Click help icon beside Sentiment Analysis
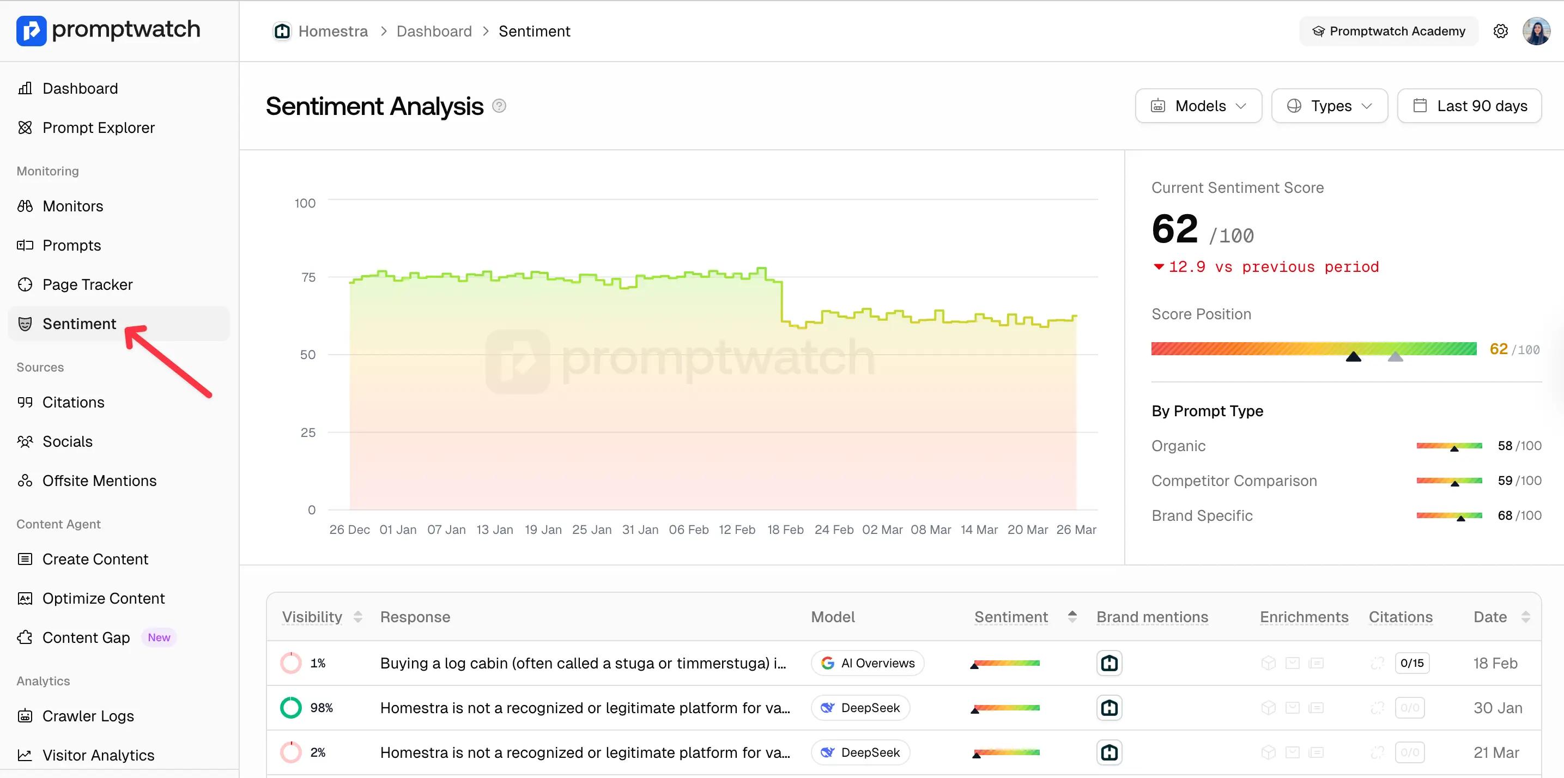 499,106
